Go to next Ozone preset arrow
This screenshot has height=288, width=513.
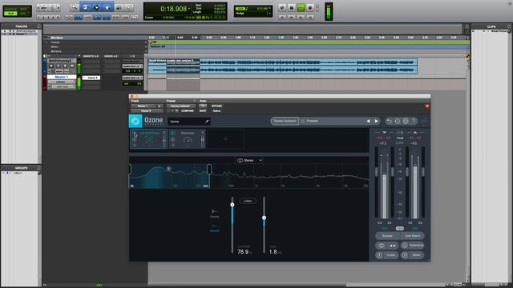[x=376, y=121]
